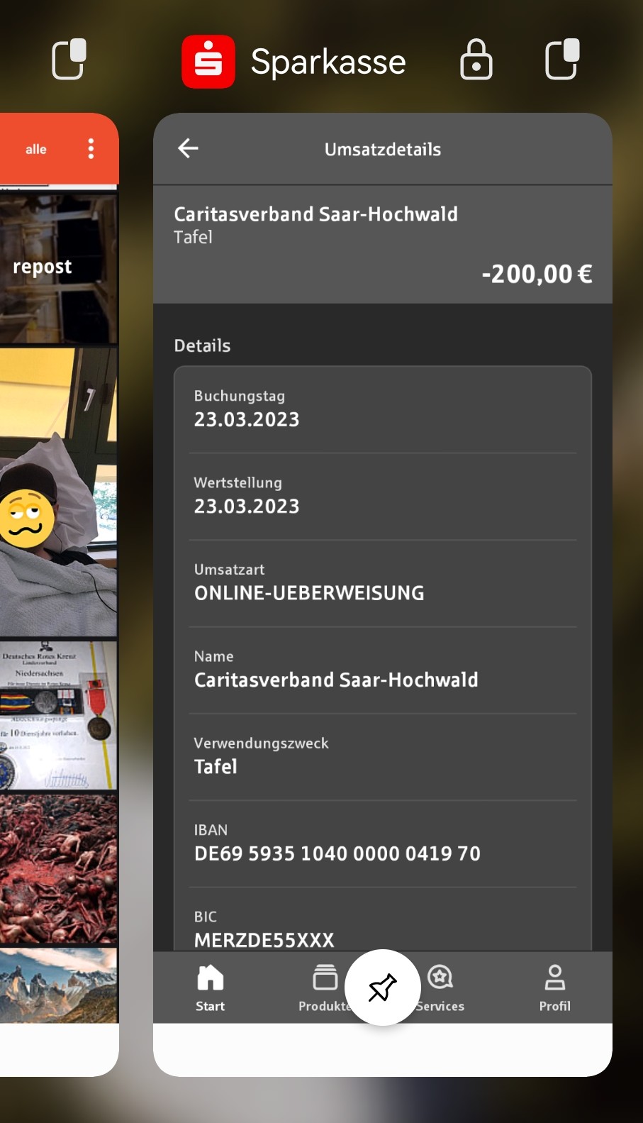Select the IBAN value DE69 5935 1040
Viewport: 643px width, 1123px height.
337,853
